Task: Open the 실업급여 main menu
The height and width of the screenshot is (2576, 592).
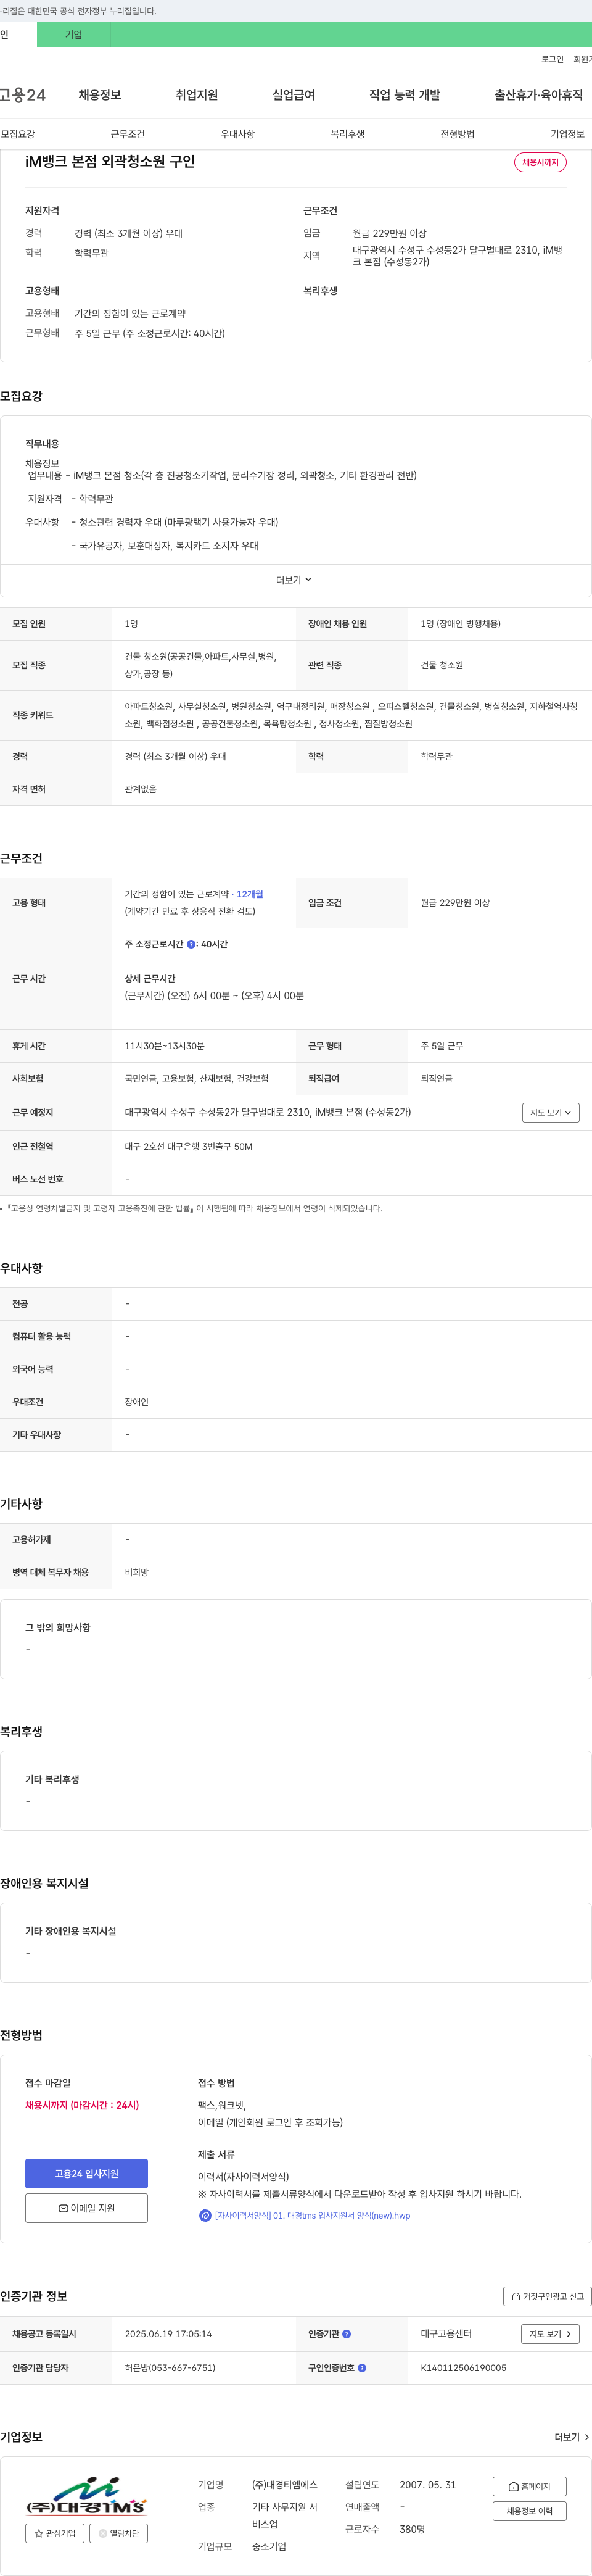Action: pos(294,95)
